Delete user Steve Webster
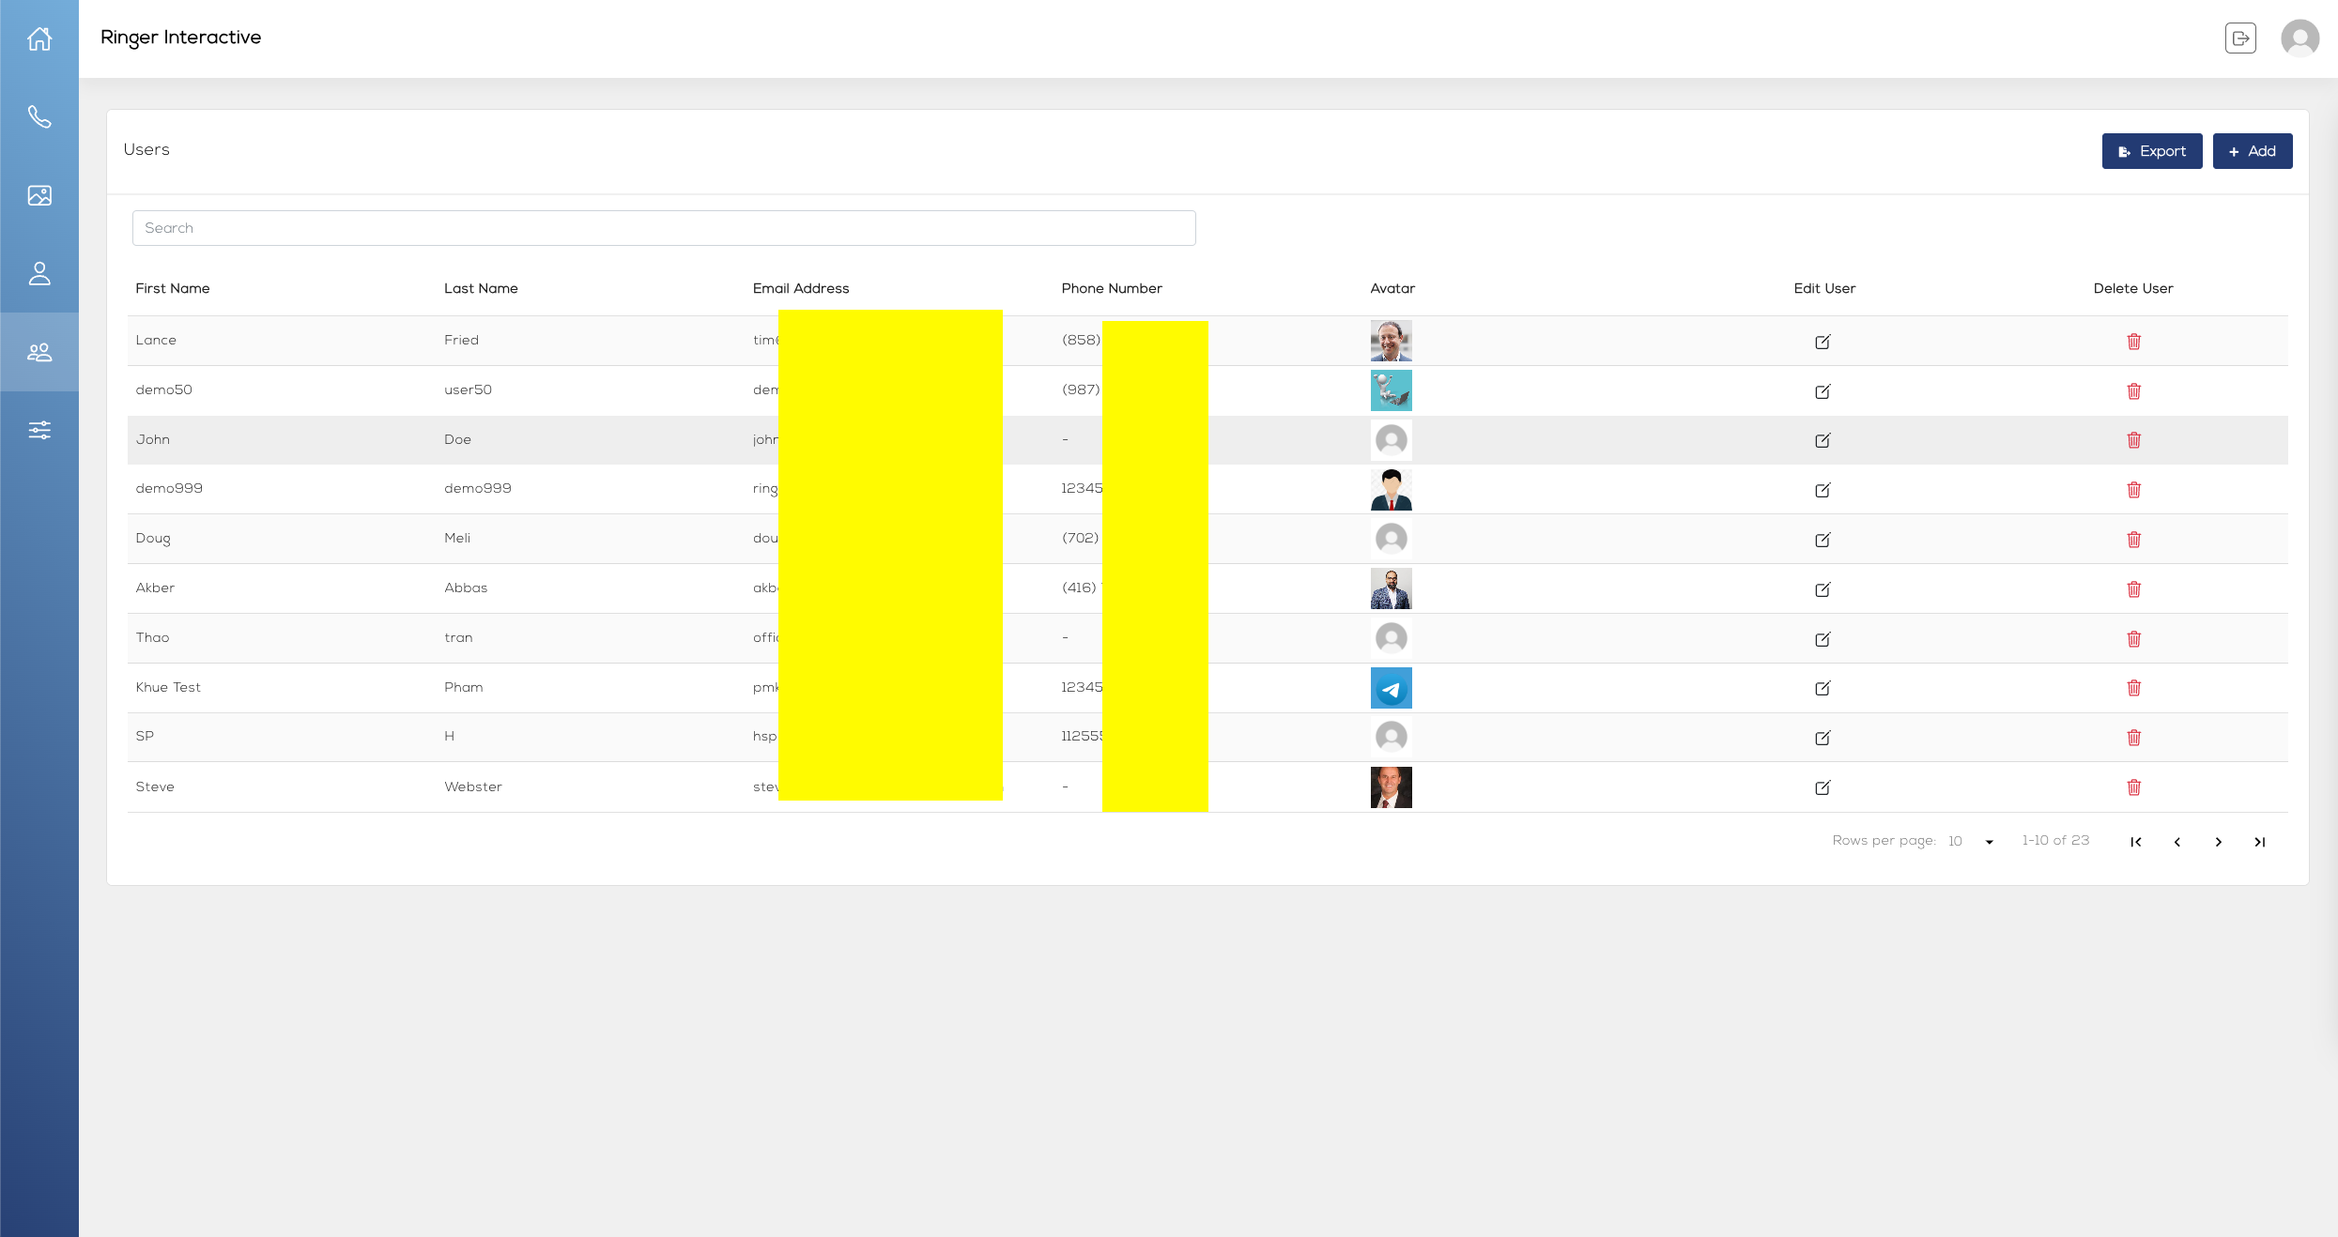Screen dimensions: 2338x1237 click(x=2133, y=787)
